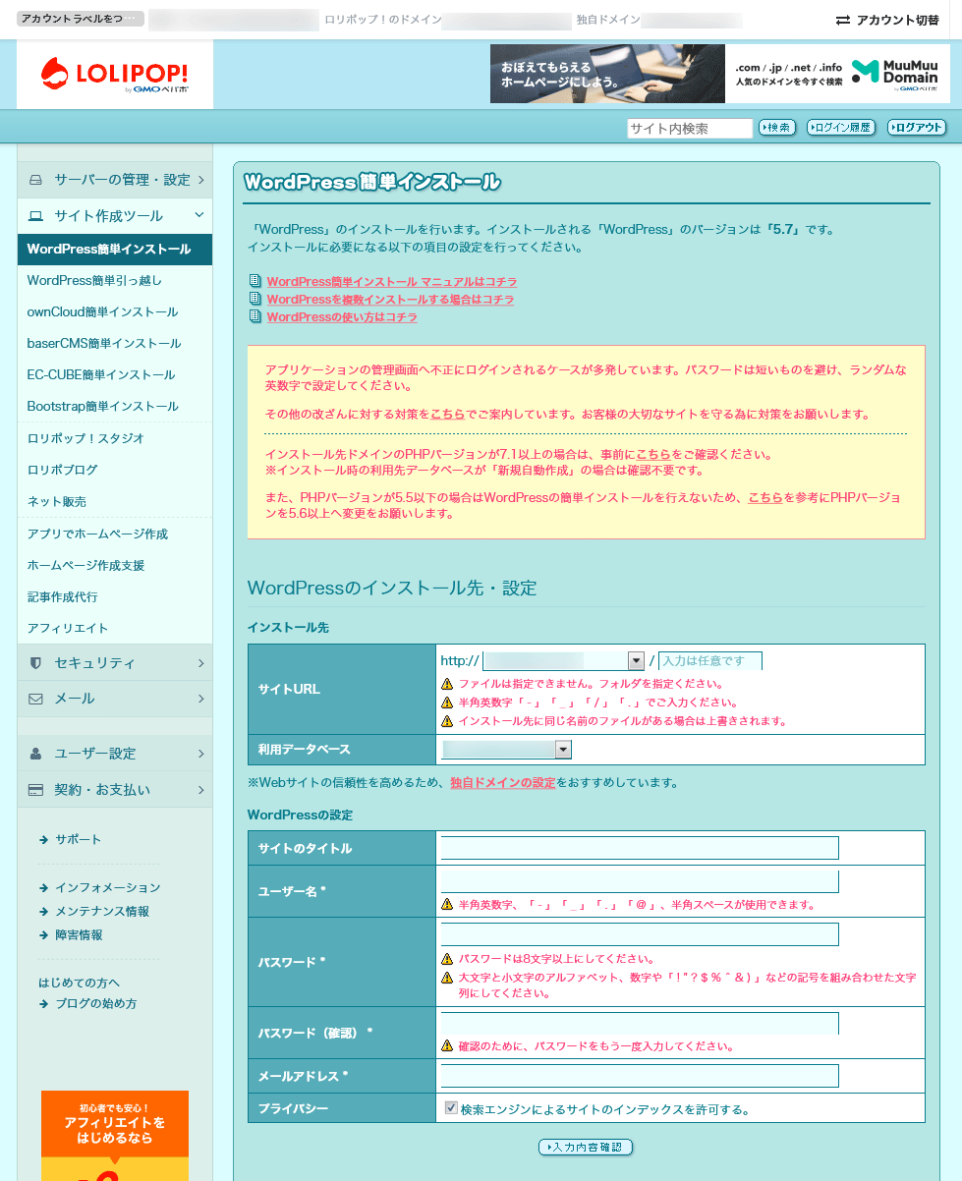This screenshot has height=1181, width=962.
Task: Click arrow icon next to 障害情報
Action: 44,935
